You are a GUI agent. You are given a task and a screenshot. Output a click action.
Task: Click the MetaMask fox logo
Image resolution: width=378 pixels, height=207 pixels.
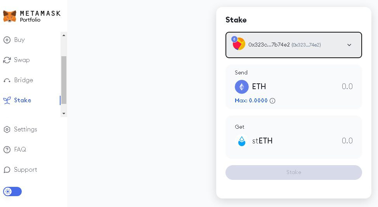(x=10, y=16)
